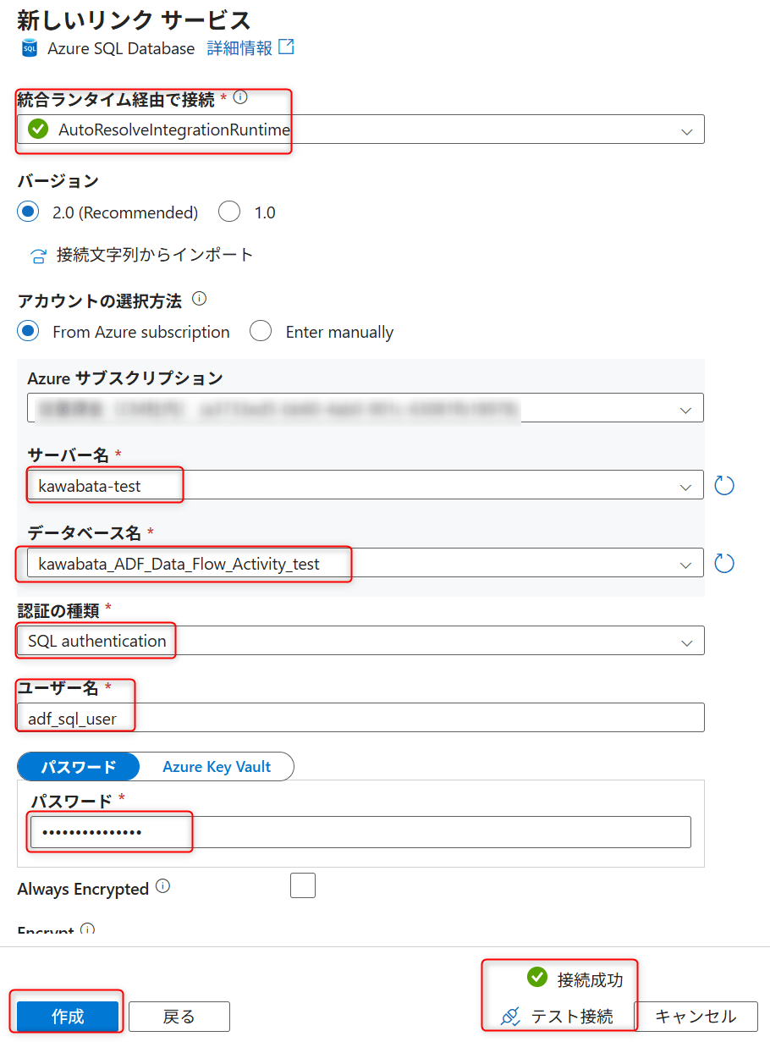Viewport: 770px width, 1042px height.
Task: Click the 接続成功 green check icon
Action: [536, 978]
